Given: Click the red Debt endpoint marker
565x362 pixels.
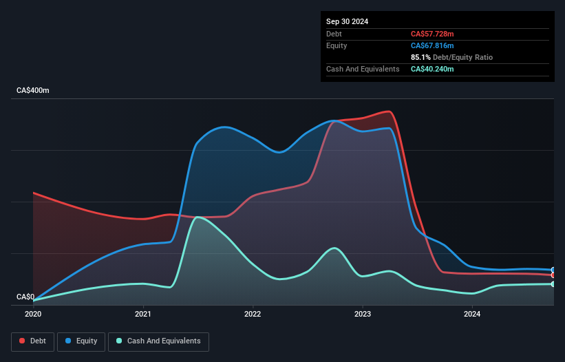Looking at the screenshot, I should (553, 275).
